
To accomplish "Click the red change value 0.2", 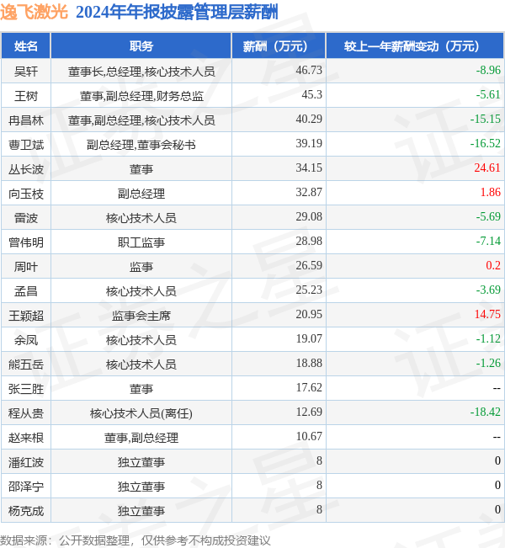I will (x=493, y=266).
